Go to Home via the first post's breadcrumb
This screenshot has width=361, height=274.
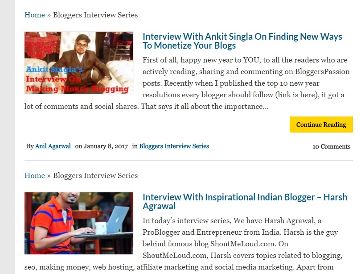pos(34,15)
